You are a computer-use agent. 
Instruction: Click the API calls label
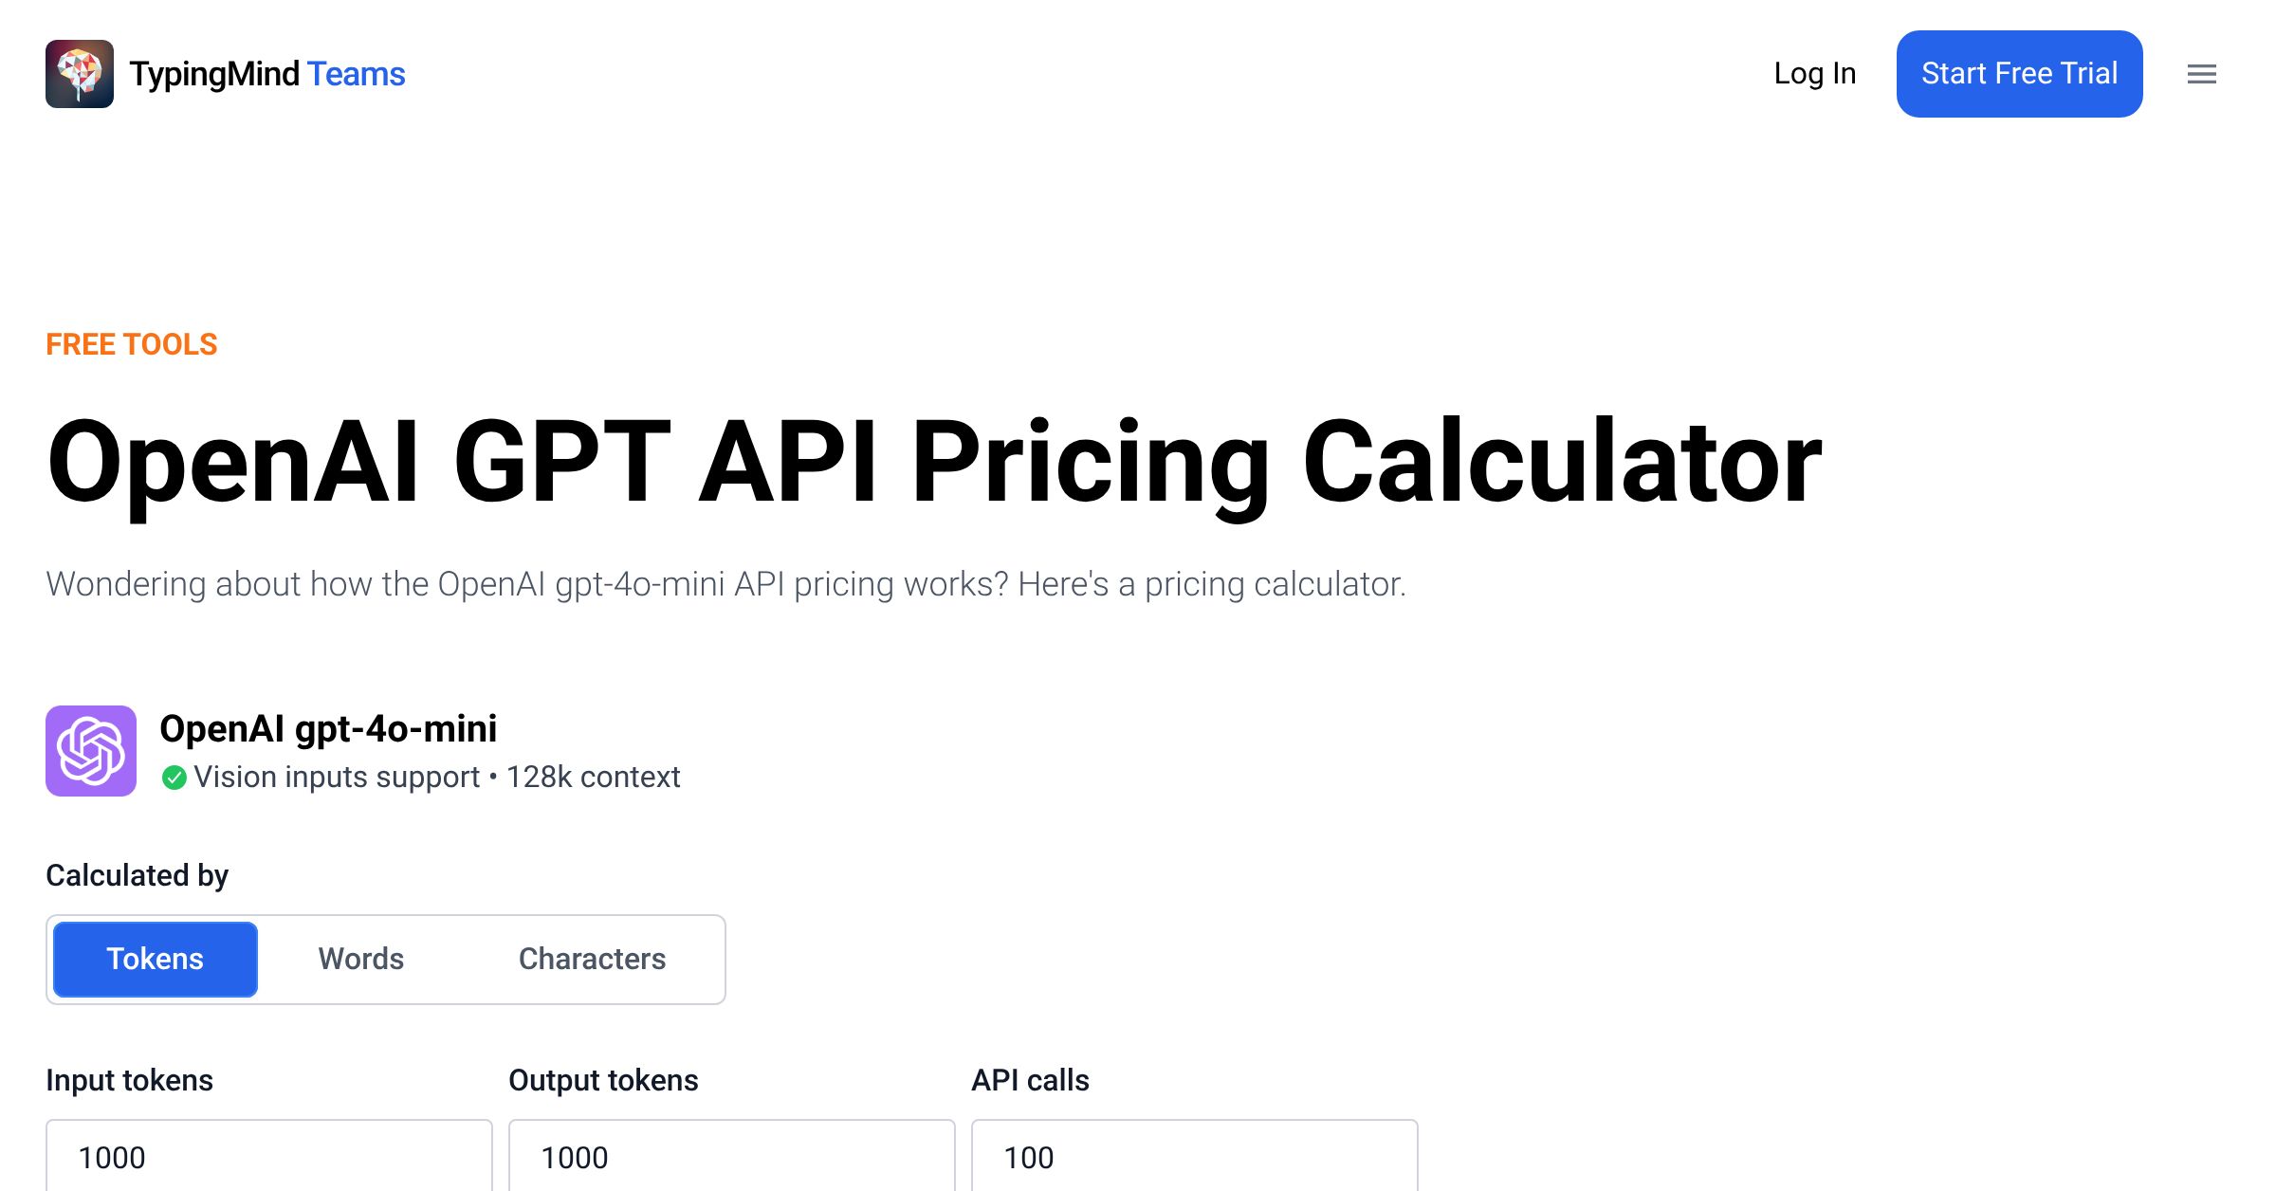click(x=1030, y=1080)
